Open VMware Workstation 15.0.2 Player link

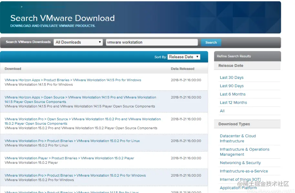coord(69,158)
